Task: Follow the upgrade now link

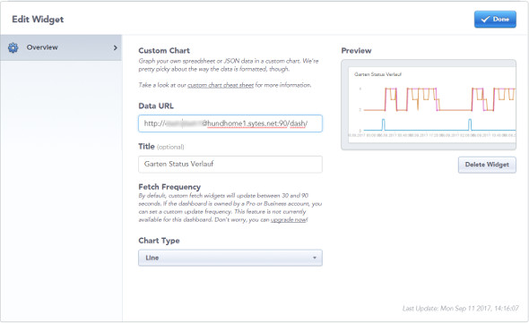Action: coord(289,220)
